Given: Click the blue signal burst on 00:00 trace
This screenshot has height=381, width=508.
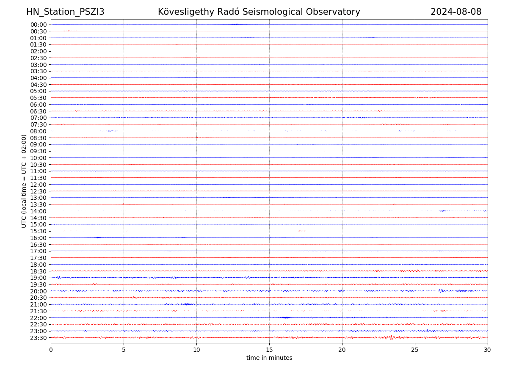Looking at the screenshot, I should click(x=235, y=24).
